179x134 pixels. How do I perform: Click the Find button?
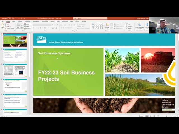pyautogui.click(x=128, y=24)
